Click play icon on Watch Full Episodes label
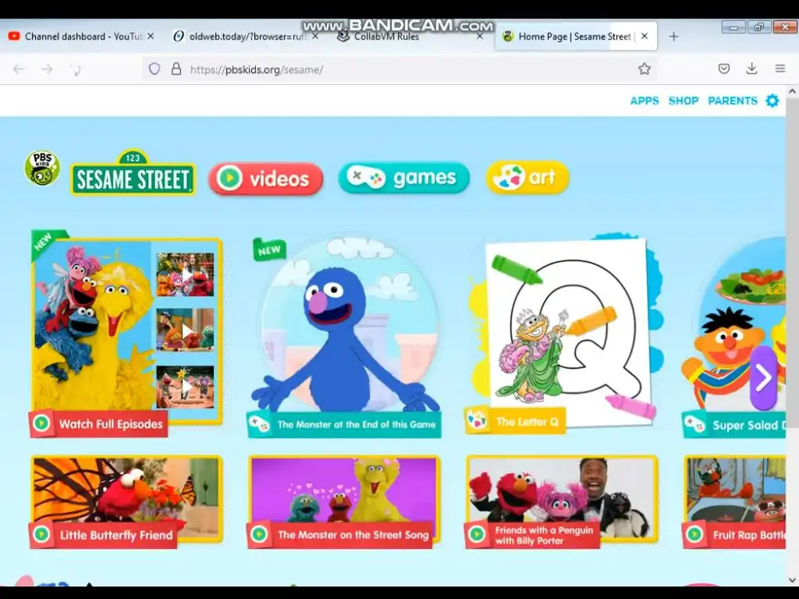Viewport: 799px width, 599px height. tap(42, 424)
